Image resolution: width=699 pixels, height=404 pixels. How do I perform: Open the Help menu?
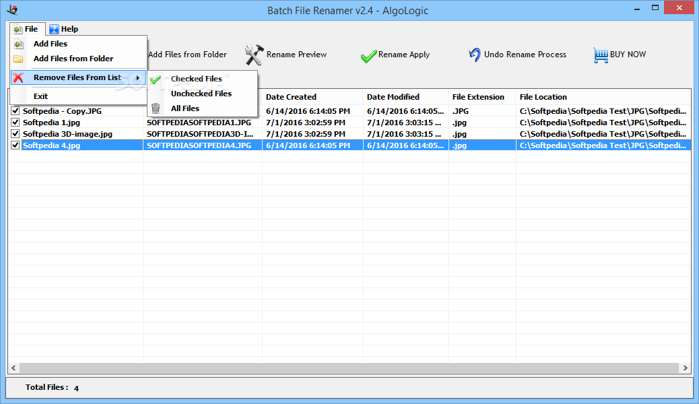point(63,29)
